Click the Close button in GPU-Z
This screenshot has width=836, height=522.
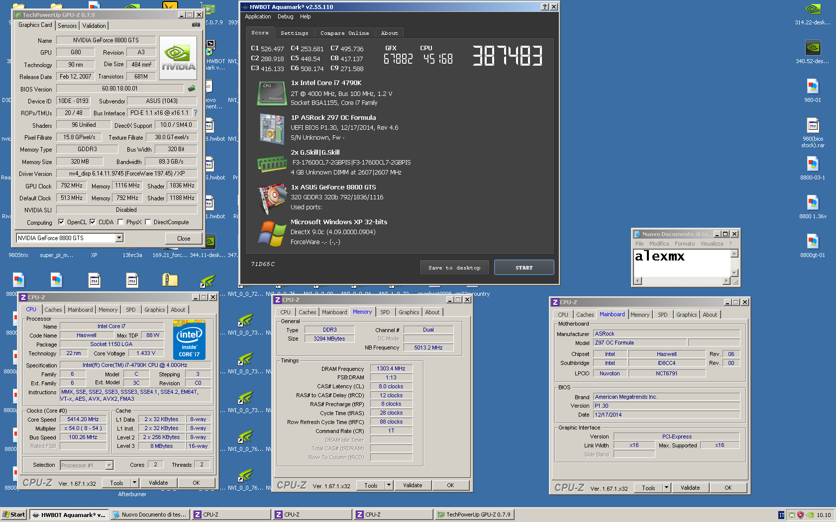184,239
